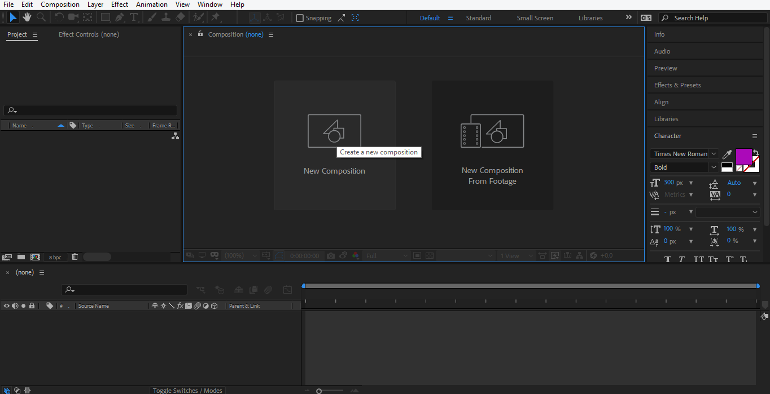
Task: Switch to the Effect Controls tab
Action: click(89, 34)
